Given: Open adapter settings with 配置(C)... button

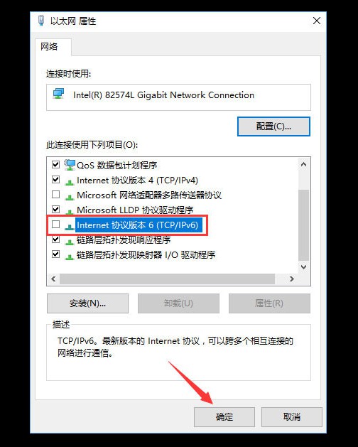Looking at the screenshot, I should tap(273, 126).
